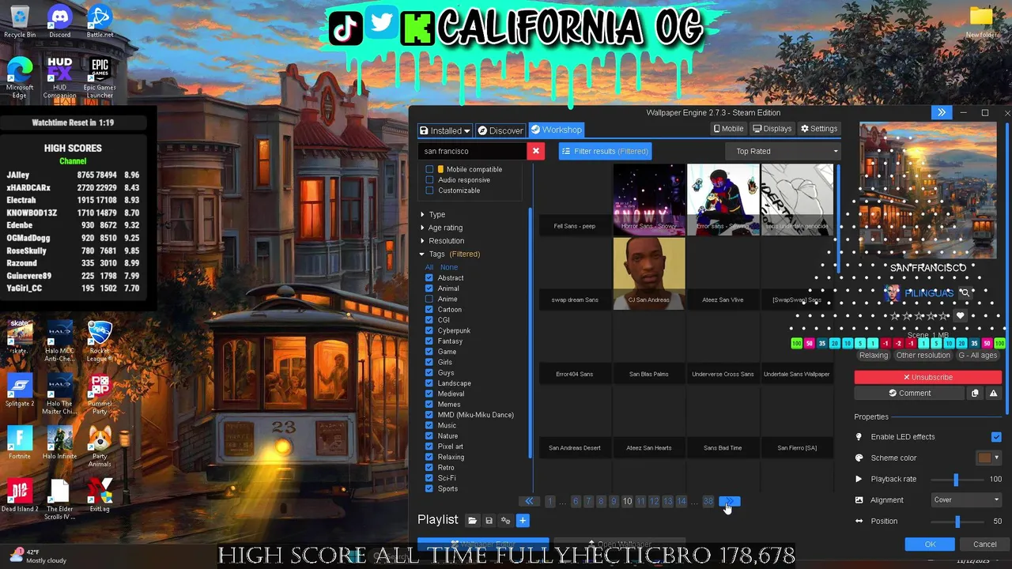Enable the Customizable filter checkbox
The width and height of the screenshot is (1012, 569).
429,190
